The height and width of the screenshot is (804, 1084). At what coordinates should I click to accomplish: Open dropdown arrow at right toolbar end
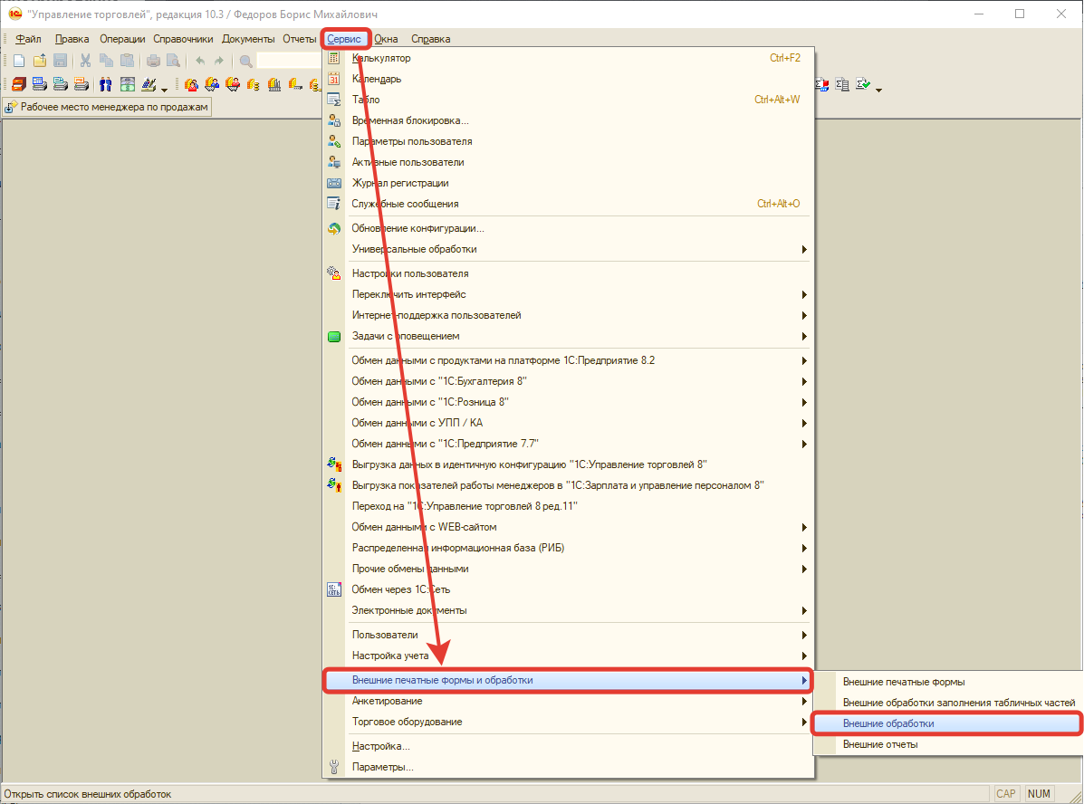[878, 89]
